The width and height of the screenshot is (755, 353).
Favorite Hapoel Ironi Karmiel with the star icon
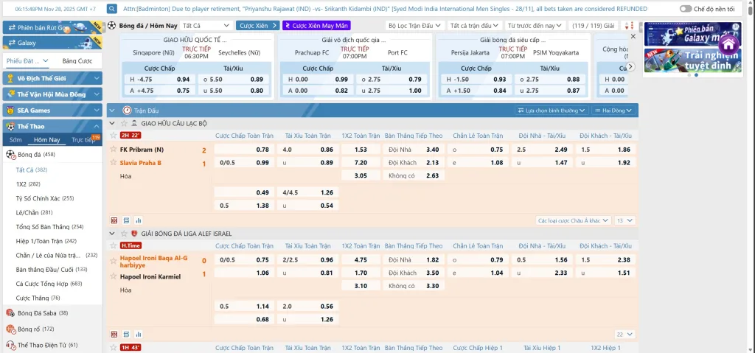click(113, 245)
